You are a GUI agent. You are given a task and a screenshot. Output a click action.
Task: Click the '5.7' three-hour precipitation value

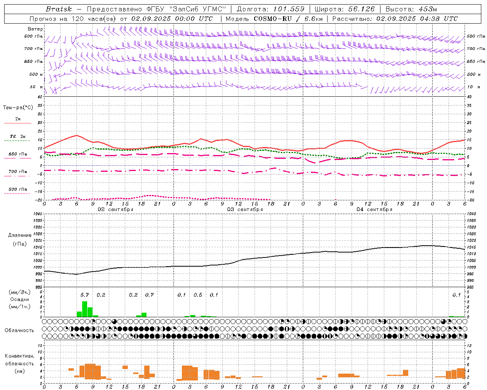click(x=84, y=295)
